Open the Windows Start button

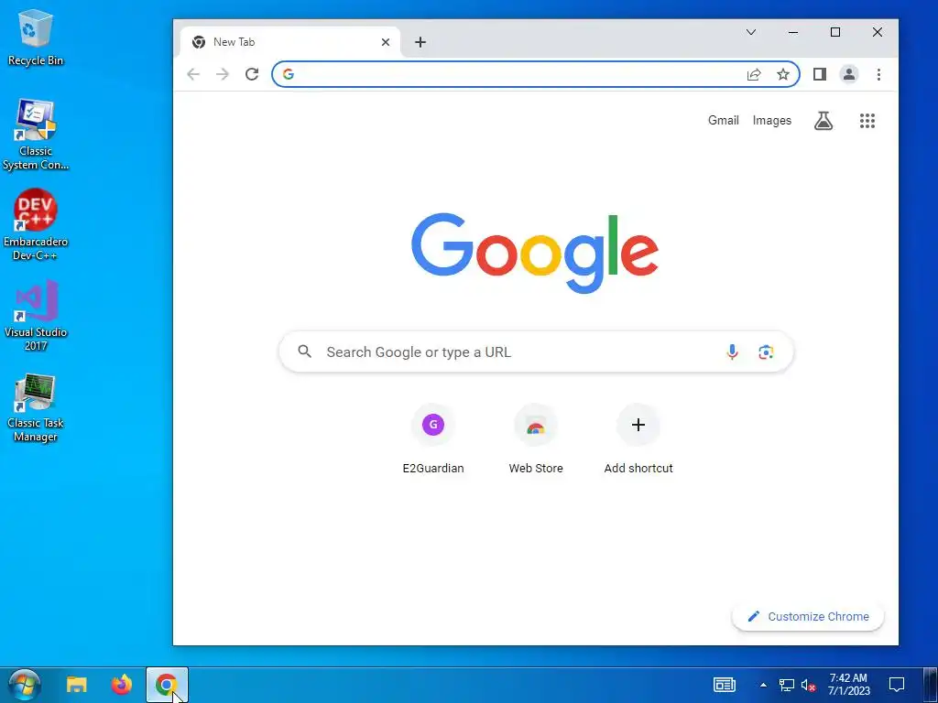pyautogui.click(x=25, y=685)
